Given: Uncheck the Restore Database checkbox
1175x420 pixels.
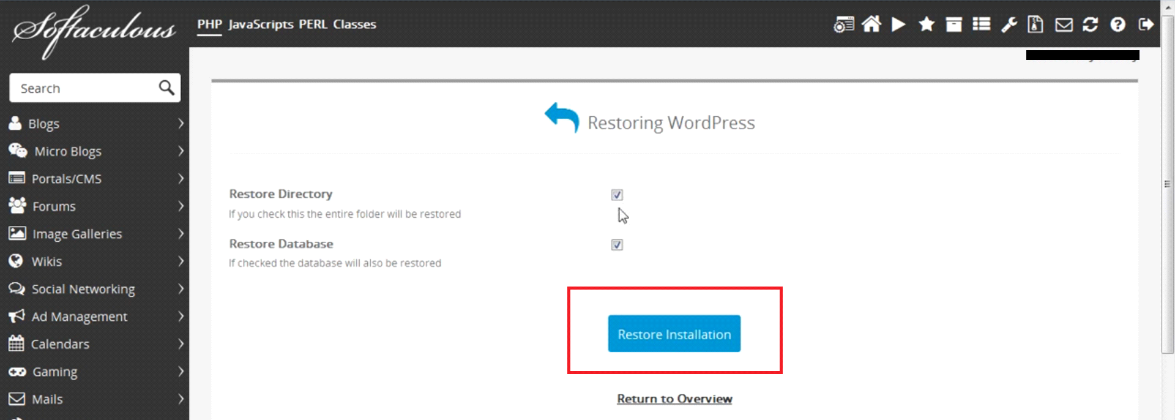Looking at the screenshot, I should [617, 245].
